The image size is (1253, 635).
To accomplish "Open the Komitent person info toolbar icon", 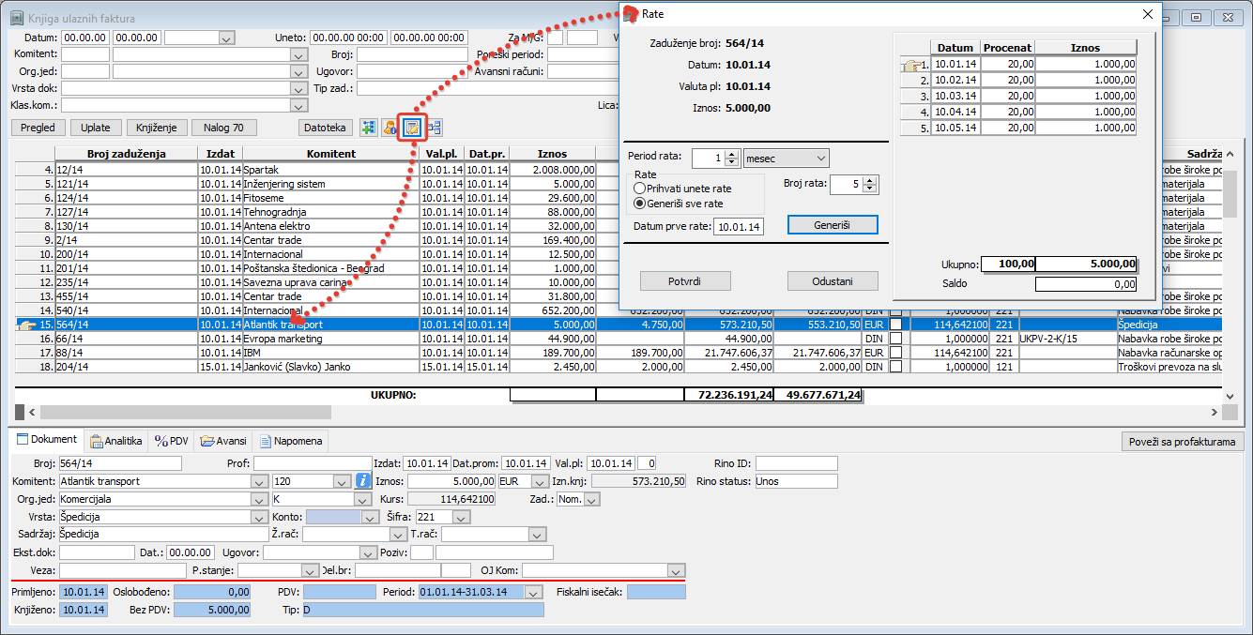I will (390, 128).
